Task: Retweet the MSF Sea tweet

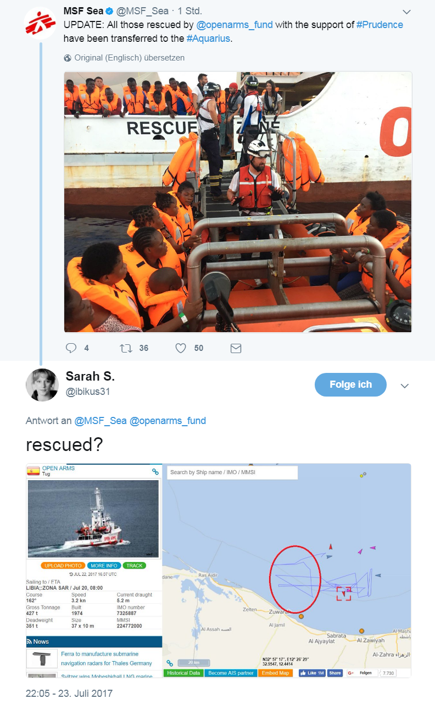Action: click(x=126, y=348)
